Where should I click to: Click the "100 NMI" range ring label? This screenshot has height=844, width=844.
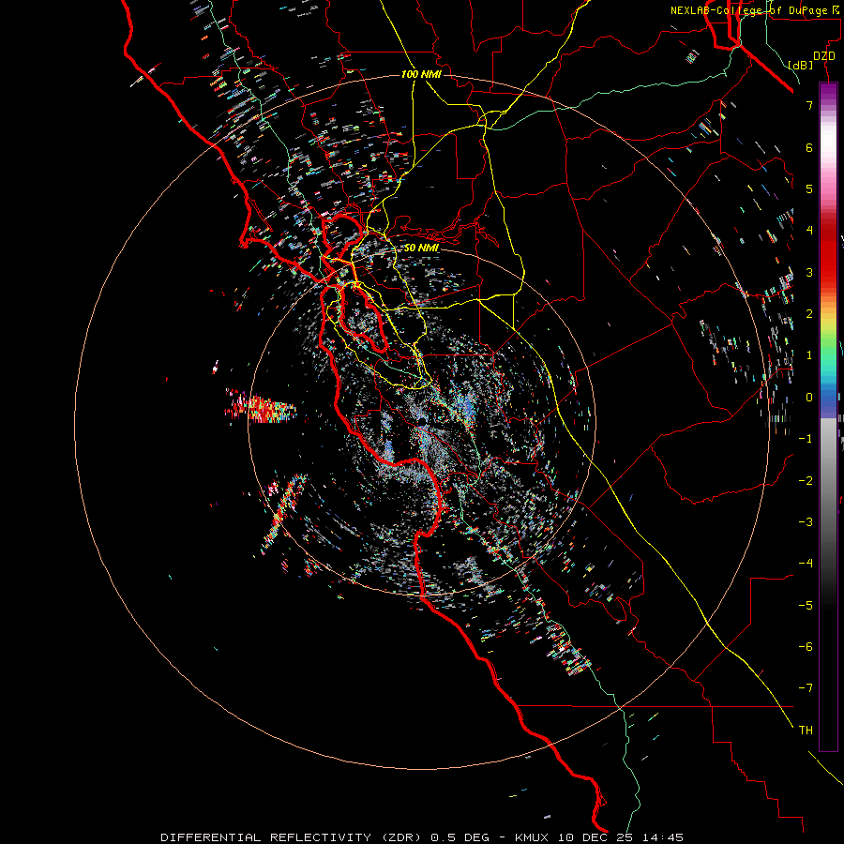421,74
